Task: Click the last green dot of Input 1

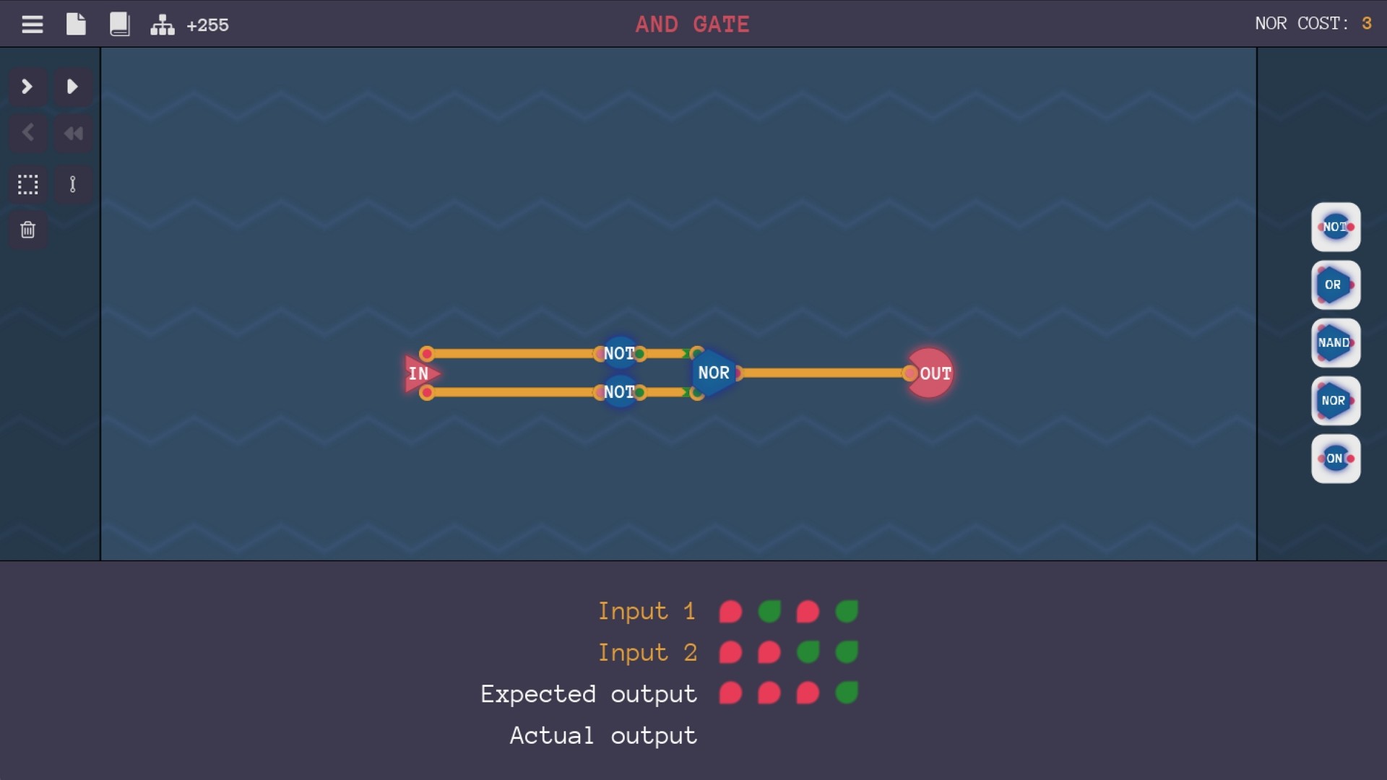Action: [x=847, y=612]
